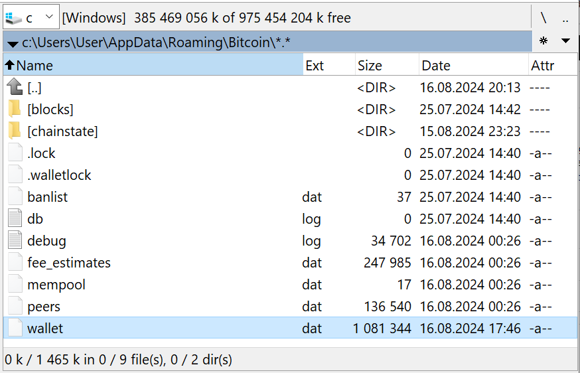
Task: Click the mempool file icon
Action: point(15,284)
